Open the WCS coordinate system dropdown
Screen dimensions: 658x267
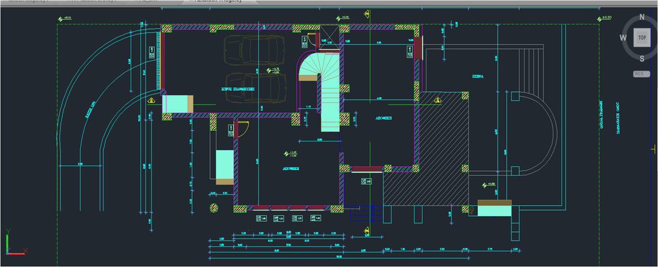[x=641, y=74]
